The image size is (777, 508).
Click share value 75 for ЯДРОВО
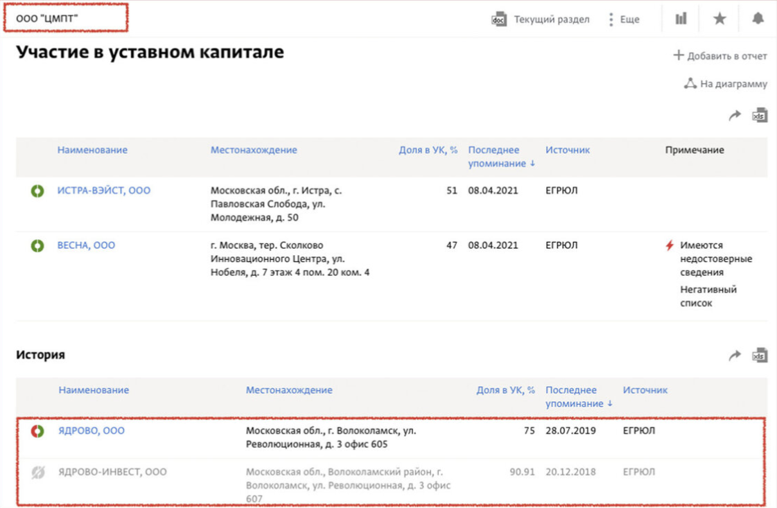click(530, 430)
